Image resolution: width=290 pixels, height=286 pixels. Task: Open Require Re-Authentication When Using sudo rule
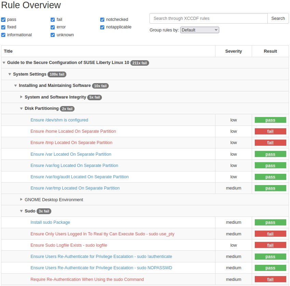click(87, 279)
